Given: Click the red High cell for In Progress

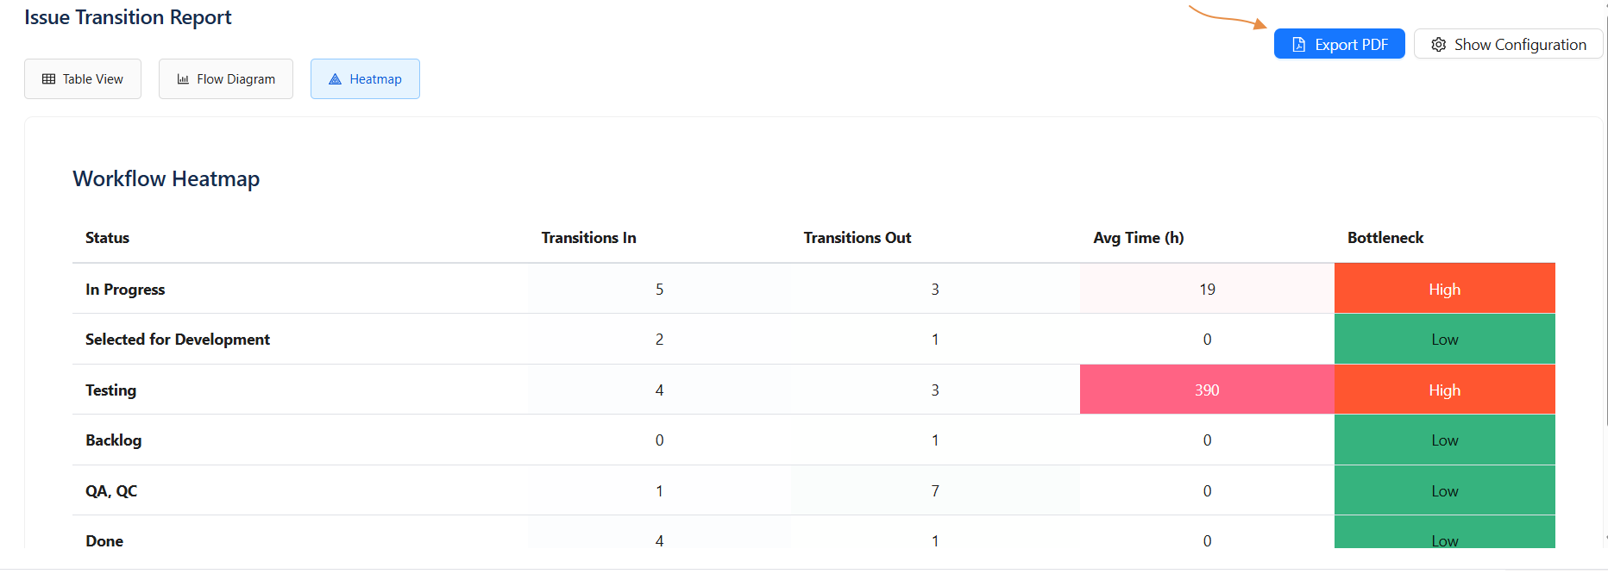Looking at the screenshot, I should (x=1444, y=289).
